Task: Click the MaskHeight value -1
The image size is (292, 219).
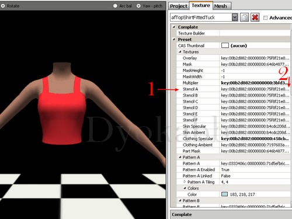Action: [255, 71]
